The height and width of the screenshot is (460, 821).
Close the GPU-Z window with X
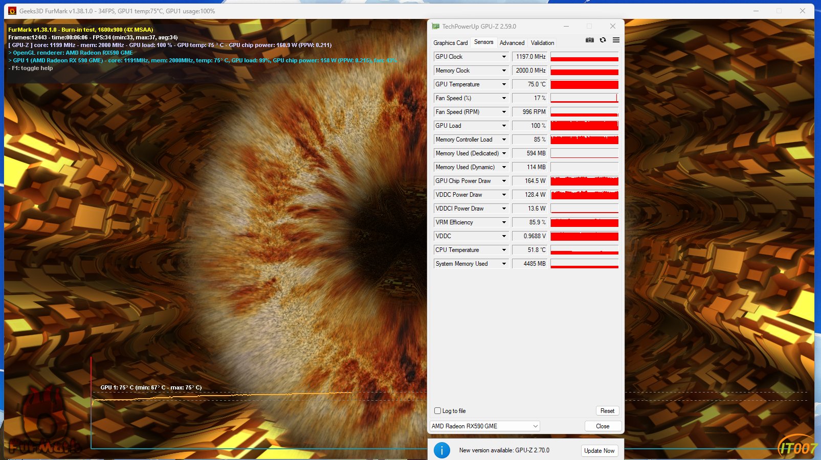pos(612,26)
